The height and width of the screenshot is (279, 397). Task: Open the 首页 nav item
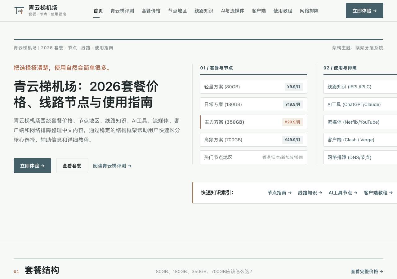pyautogui.click(x=98, y=11)
